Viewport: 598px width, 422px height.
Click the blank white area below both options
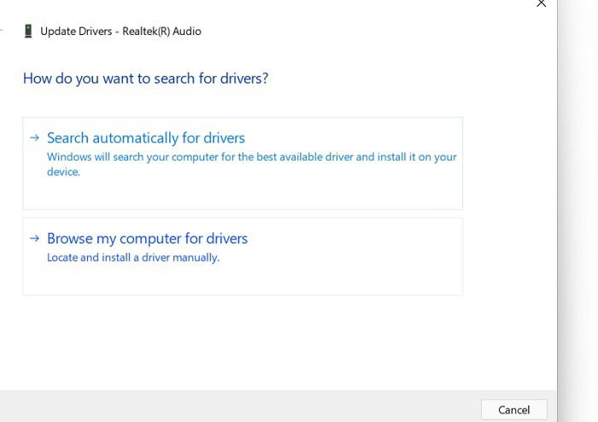(x=244, y=343)
